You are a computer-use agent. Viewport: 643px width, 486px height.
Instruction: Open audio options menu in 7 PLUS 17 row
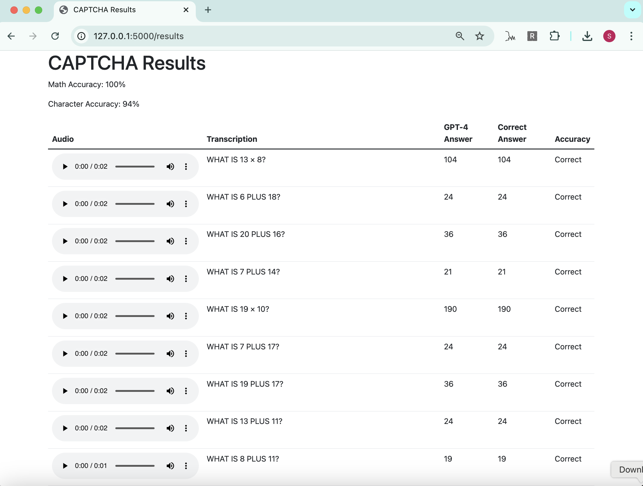[x=186, y=354]
